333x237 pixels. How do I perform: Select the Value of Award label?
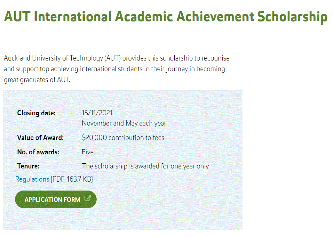tap(40, 137)
